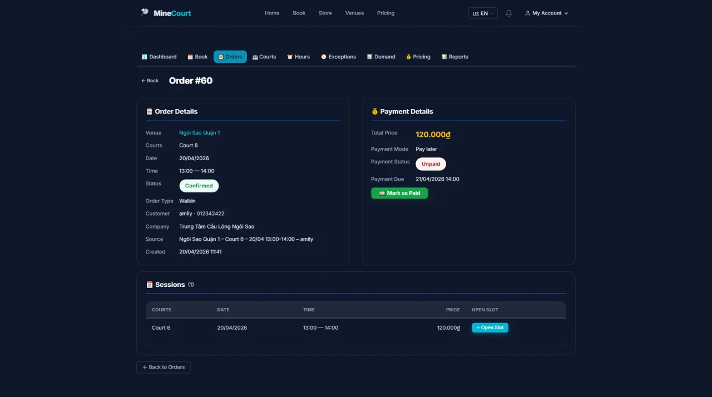This screenshot has width=712, height=397.
Task: Navigate to Venues
Action: (354, 13)
